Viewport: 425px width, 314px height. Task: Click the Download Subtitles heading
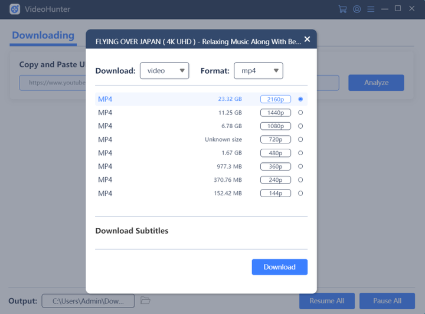[x=132, y=231]
